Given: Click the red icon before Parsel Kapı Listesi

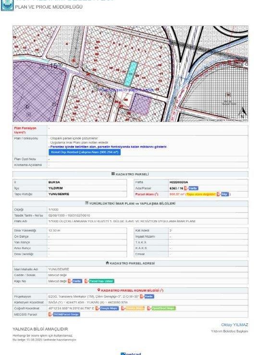Looking at the screenshot, I should pyautogui.click(x=87, y=281).
